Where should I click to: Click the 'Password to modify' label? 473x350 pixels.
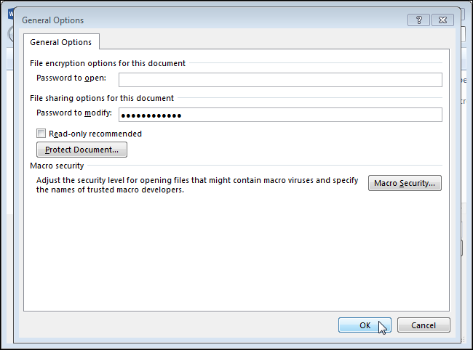[73, 113]
